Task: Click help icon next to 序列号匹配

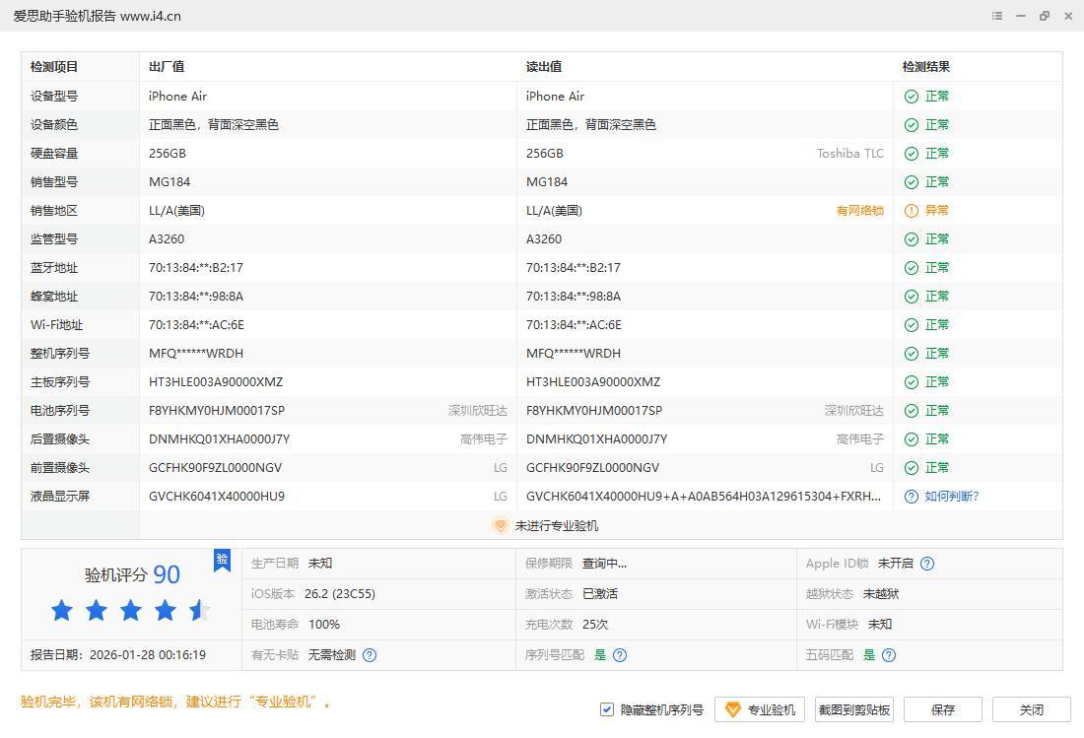Action: pos(620,655)
